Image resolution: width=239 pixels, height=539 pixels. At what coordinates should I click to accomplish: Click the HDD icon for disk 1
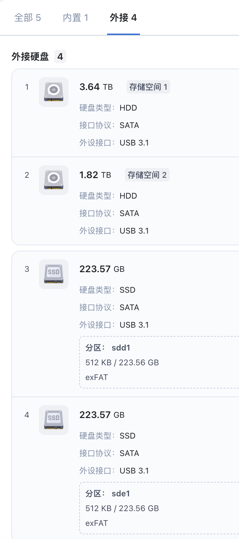click(54, 92)
